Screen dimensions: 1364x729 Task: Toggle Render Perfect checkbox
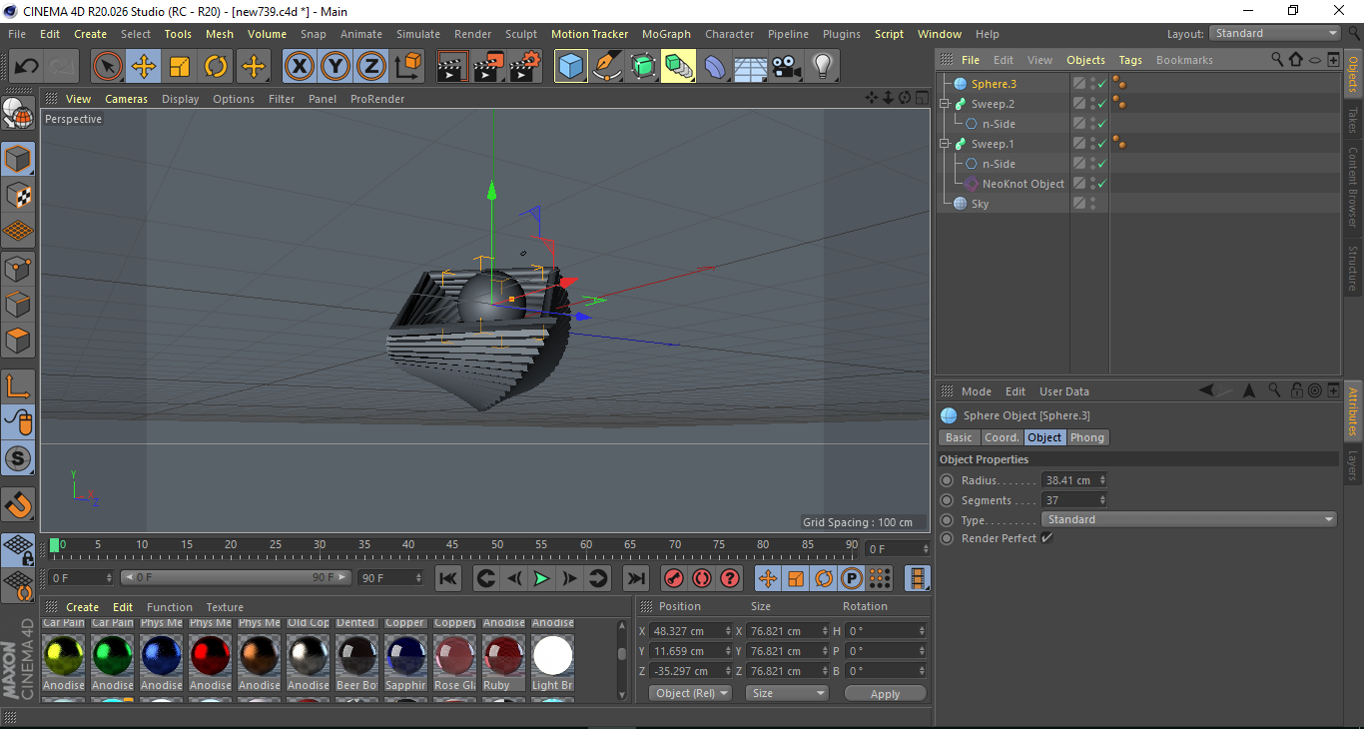point(1046,538)
